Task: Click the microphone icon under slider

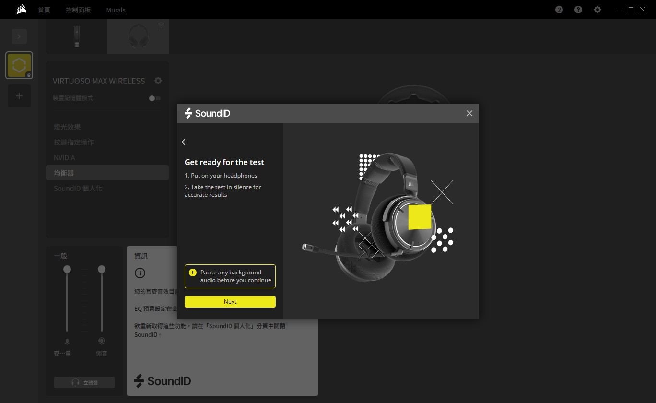Action: pyautogui.click(x=67, y=342)
